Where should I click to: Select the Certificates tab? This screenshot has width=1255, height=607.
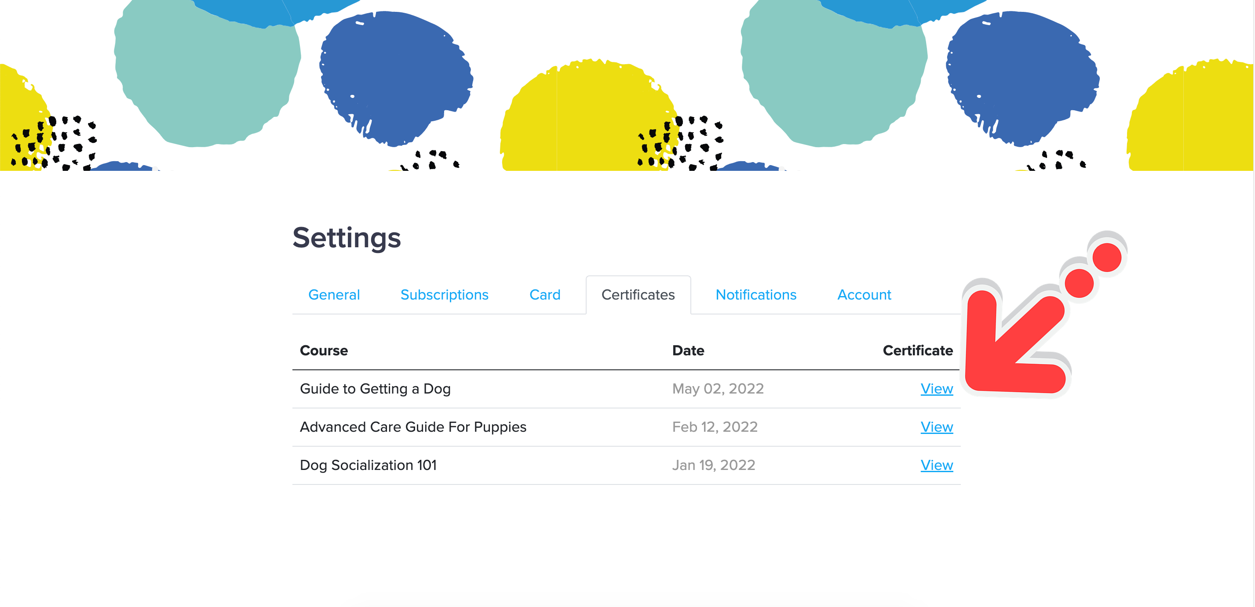[638, 294]
